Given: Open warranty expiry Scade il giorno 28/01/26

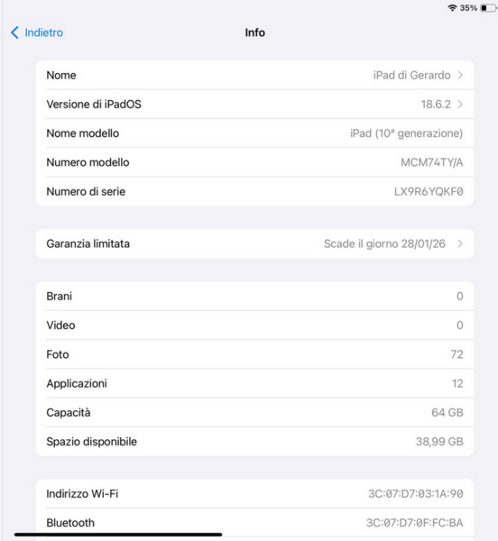Looking at the screenshot, I should click(384, 244).
